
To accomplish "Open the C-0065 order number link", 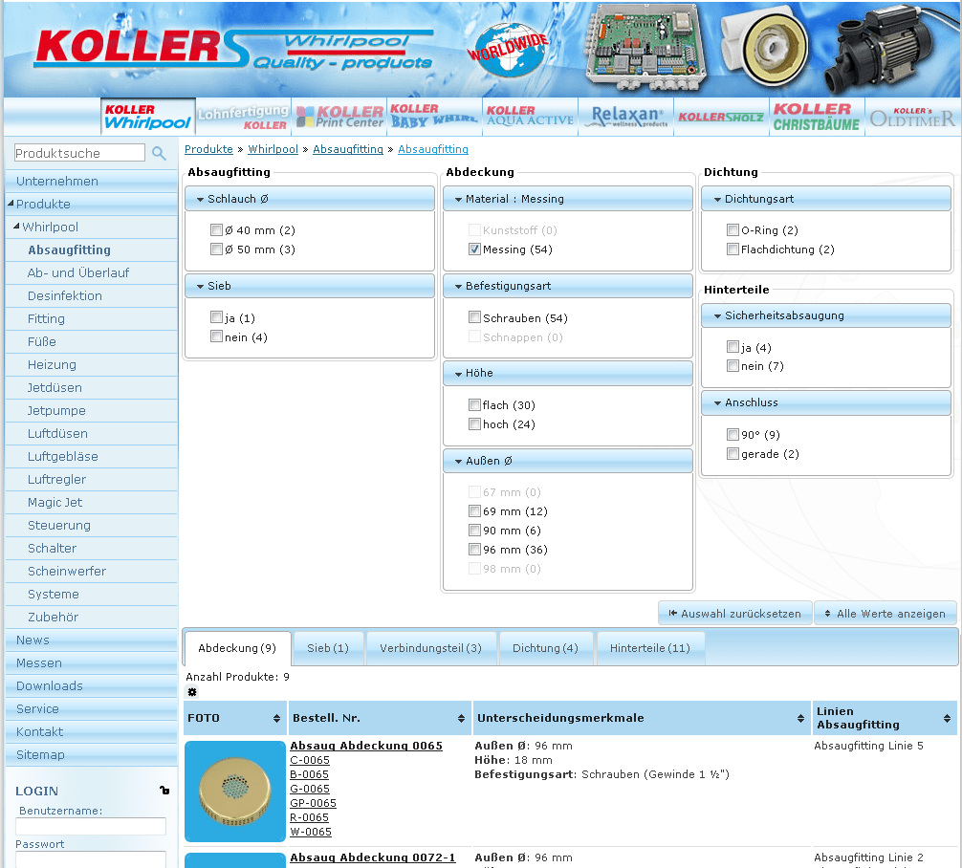I will (310, 760).
